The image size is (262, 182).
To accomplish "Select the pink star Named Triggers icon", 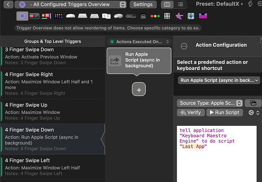I will coord(179,16).
